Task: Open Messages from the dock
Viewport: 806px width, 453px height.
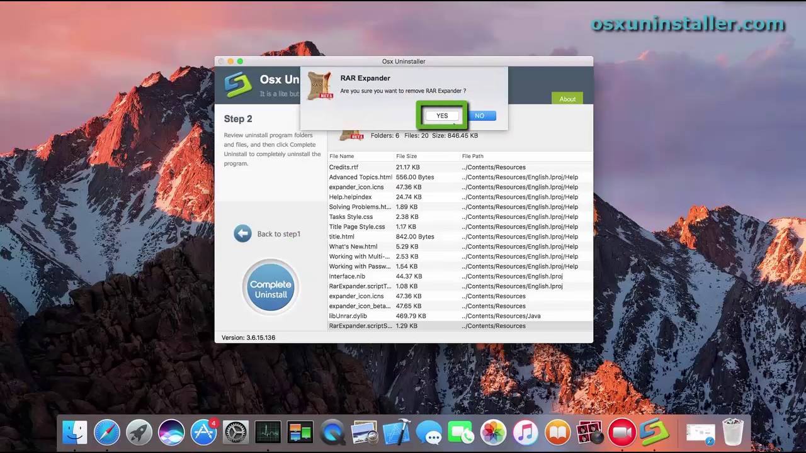Action: 429,433
